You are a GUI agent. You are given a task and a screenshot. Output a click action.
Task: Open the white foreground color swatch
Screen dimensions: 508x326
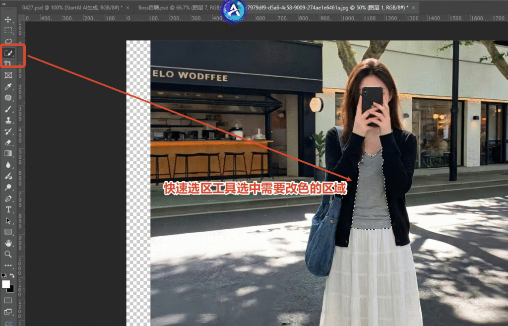[x=6, y=284]
